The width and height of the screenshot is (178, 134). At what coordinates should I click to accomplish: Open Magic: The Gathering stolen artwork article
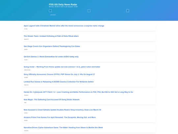(51, 100)
